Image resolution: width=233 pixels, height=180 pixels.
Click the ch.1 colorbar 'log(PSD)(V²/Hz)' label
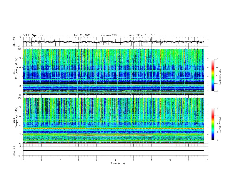pos(220,77)
